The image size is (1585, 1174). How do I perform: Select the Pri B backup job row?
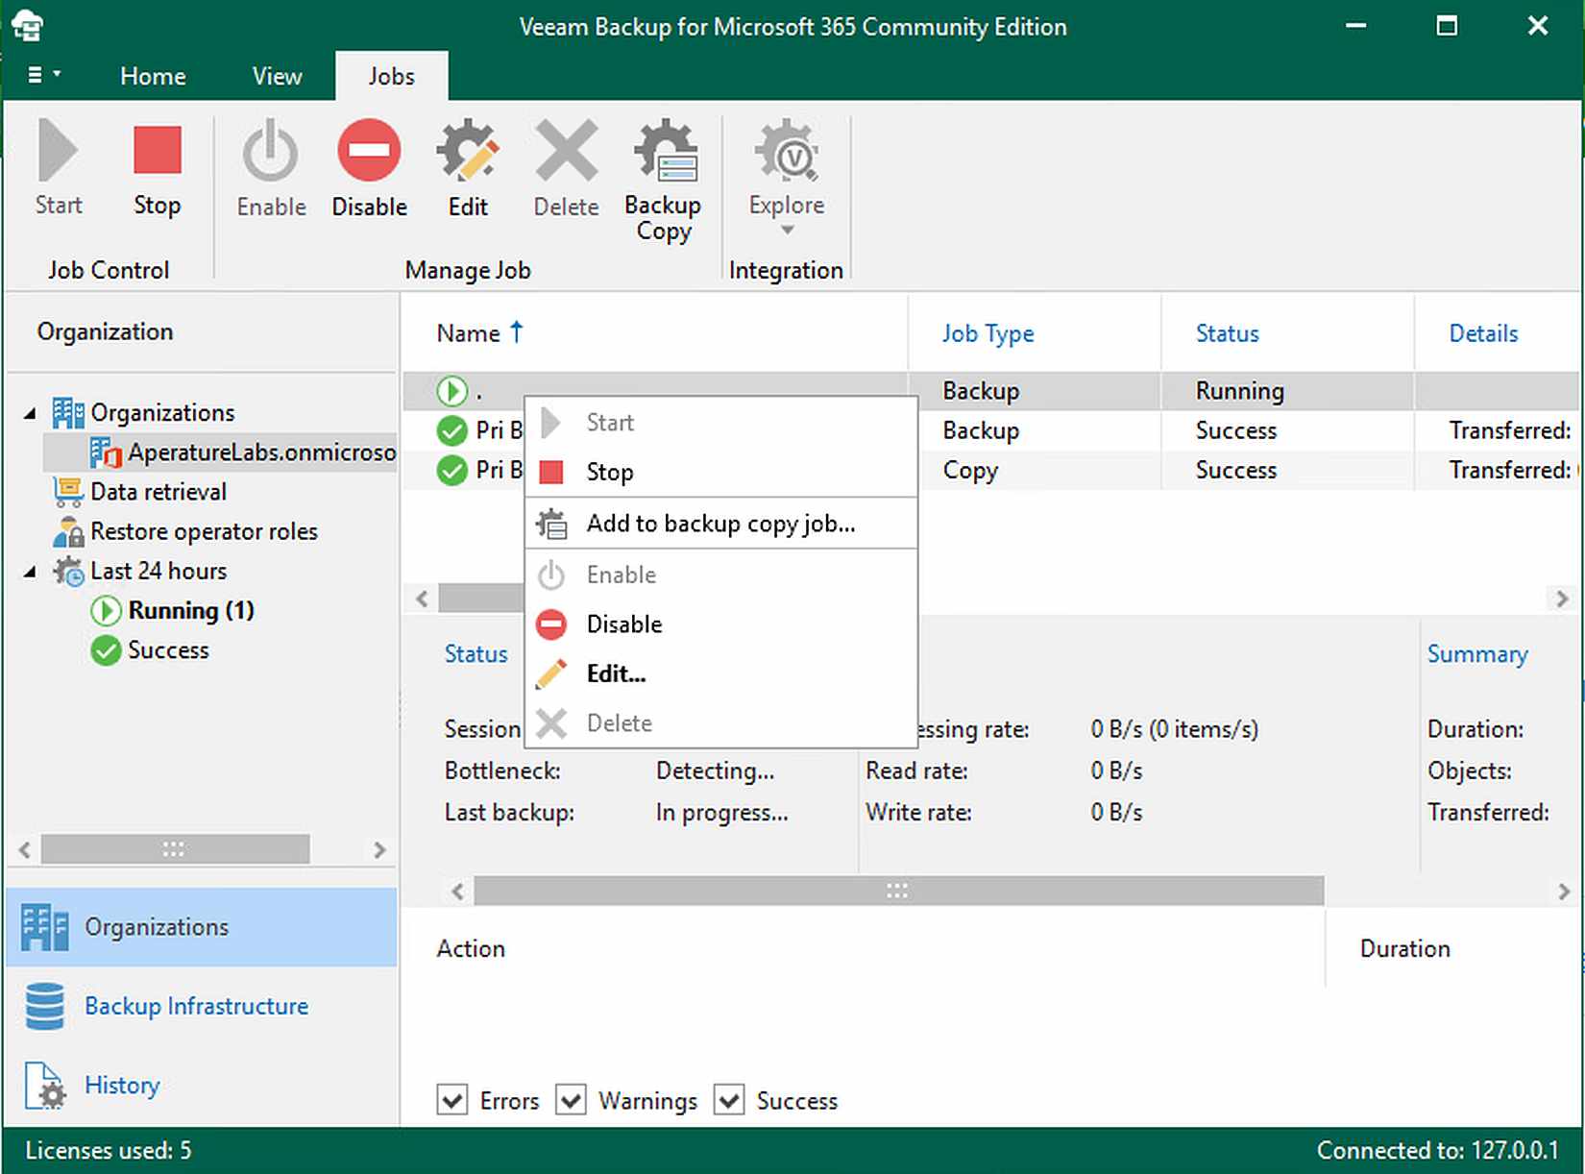[x=990, y=430]
